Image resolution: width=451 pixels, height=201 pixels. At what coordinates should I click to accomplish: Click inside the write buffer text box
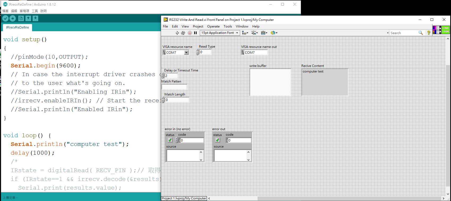click(270, 82)
